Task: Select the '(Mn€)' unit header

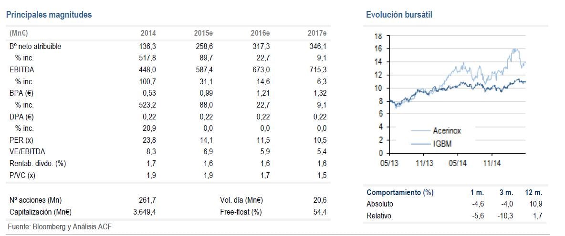Action: 19,34
